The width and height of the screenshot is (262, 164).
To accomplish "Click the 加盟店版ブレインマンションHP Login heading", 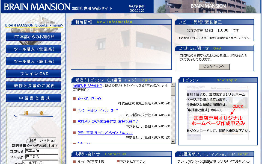I will tap(214, 154).
